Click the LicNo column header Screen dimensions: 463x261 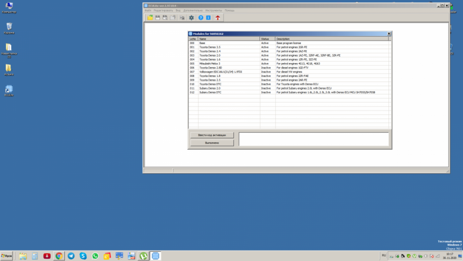tap(193, 39)
